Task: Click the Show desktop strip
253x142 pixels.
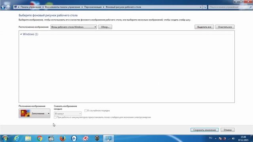Action: point(252,138)
